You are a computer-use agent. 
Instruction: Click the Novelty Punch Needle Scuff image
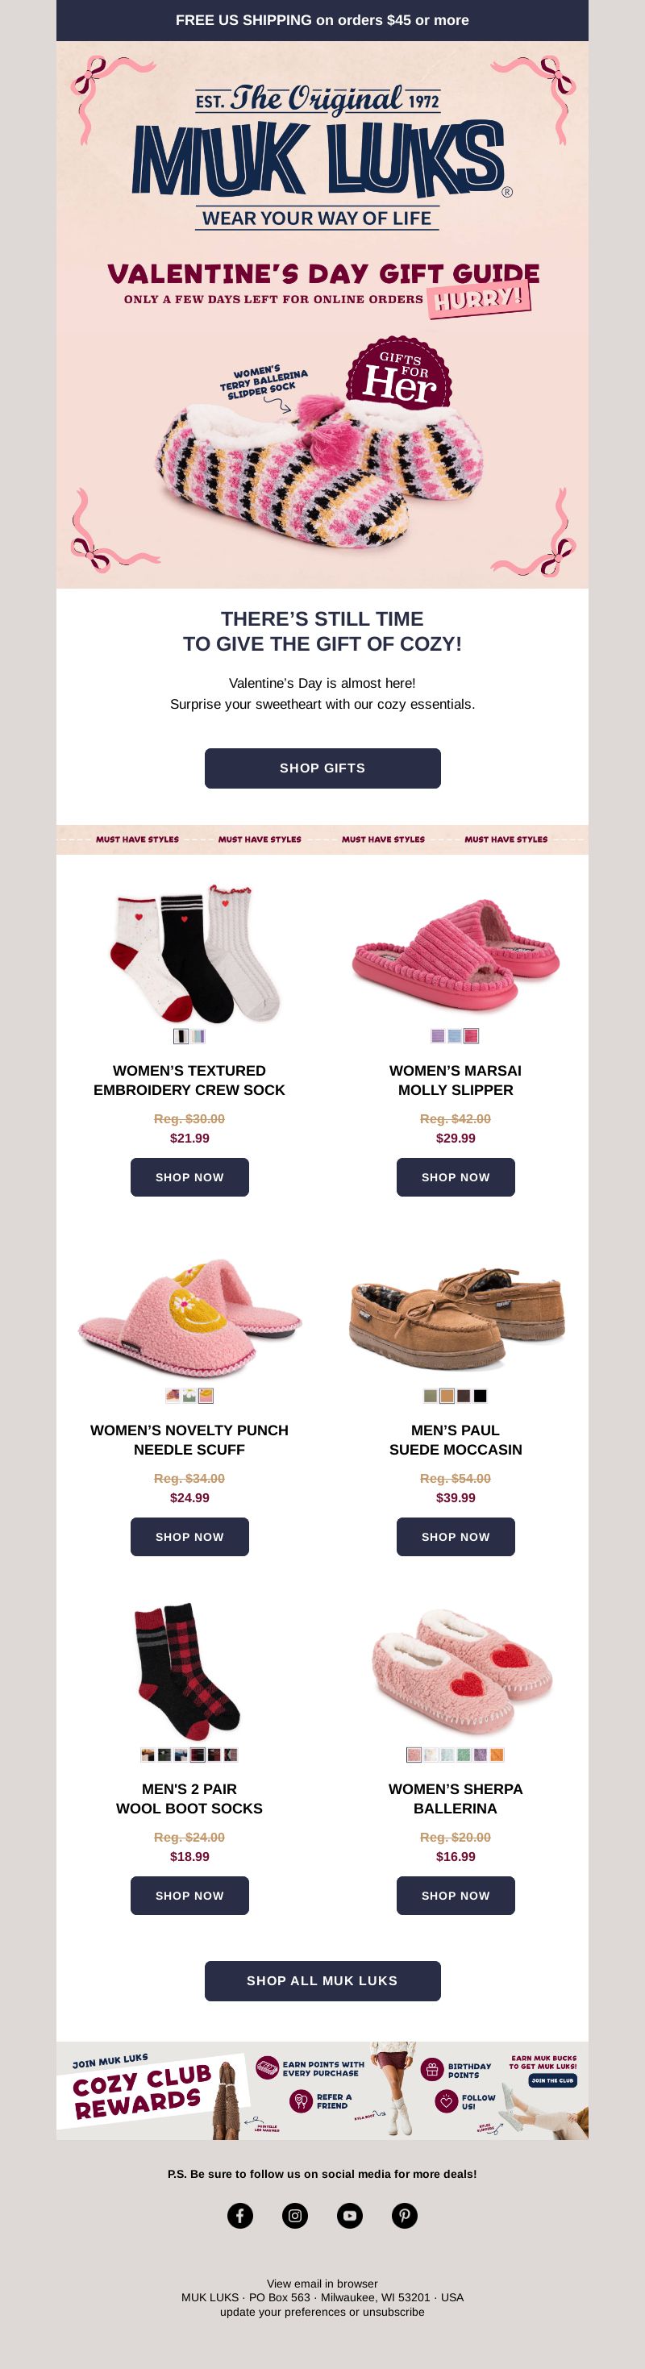[x=189, y=1317]
